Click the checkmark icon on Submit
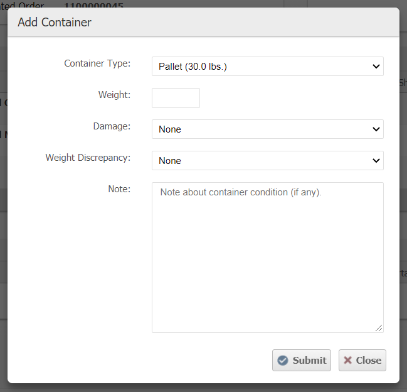Screen dimensions: 407x392 pyautogui.click(x=283, y=361)
